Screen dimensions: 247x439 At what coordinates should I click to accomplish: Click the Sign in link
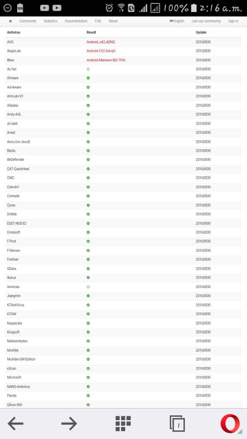coord(233,21)
